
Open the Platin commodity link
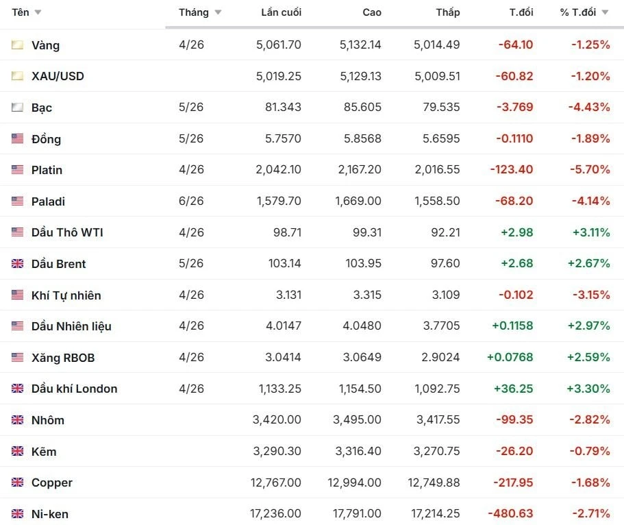(47, 170)
